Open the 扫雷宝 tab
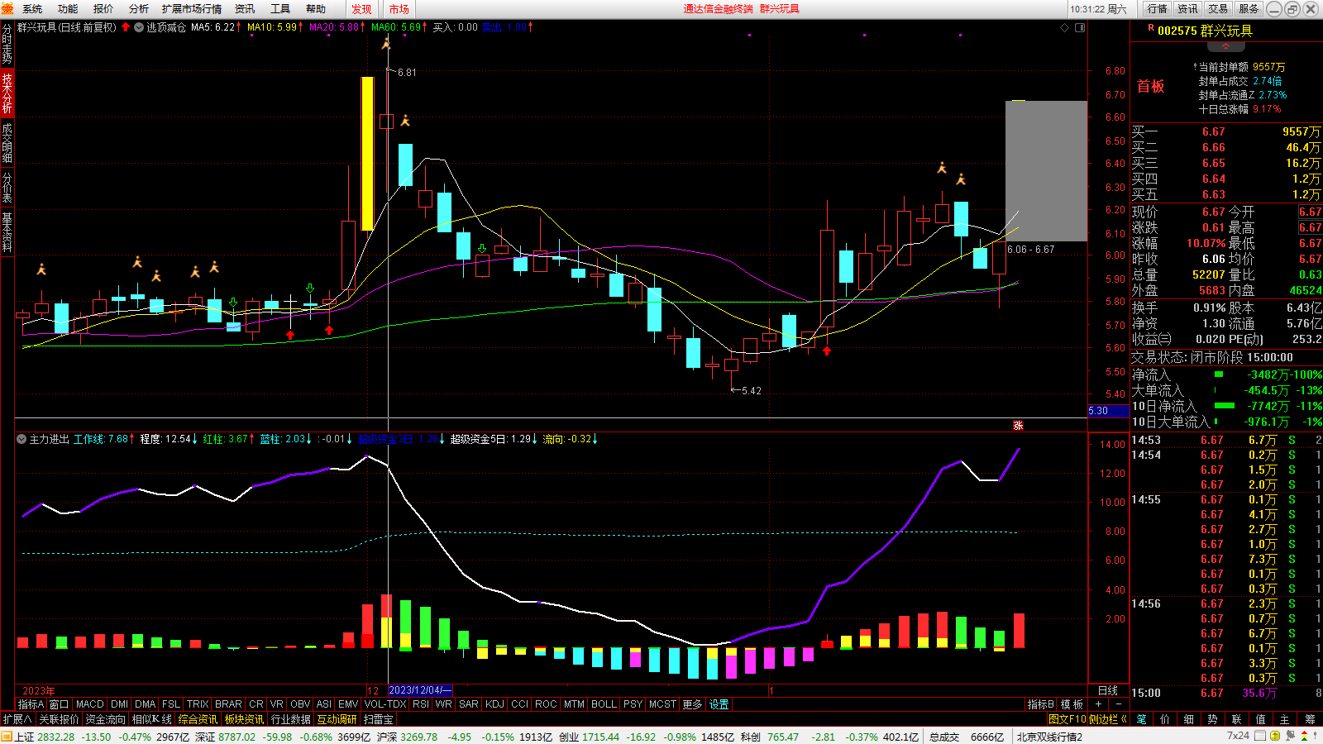 coord(379,719)
